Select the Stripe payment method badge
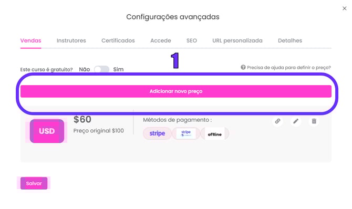 [x=158, y=133]
